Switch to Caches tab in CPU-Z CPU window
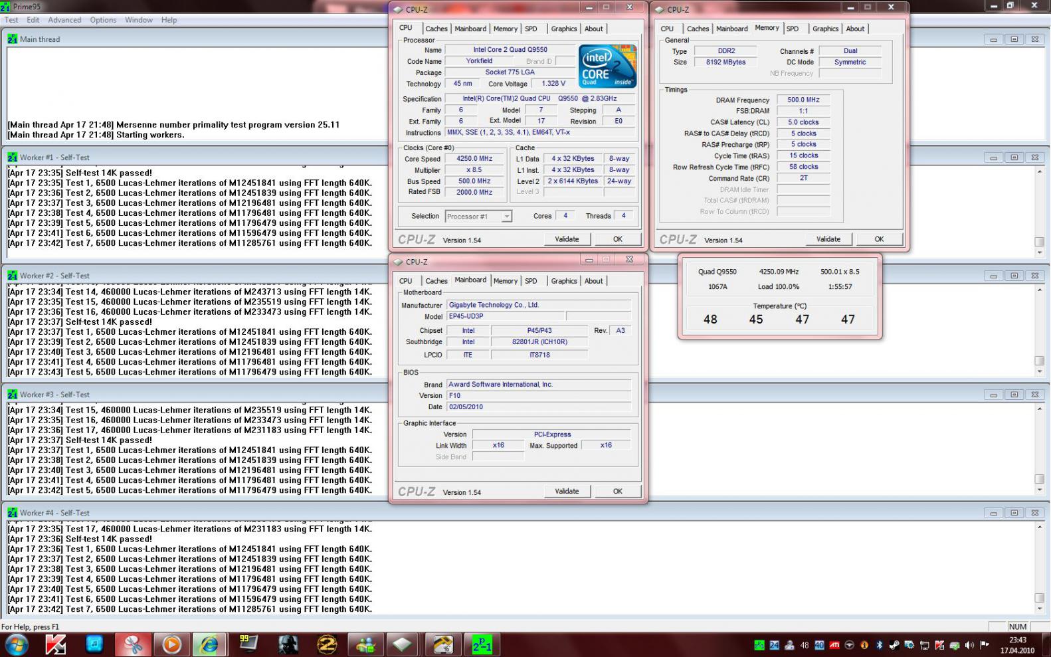The image size is (1051, 657). [436, 29]
